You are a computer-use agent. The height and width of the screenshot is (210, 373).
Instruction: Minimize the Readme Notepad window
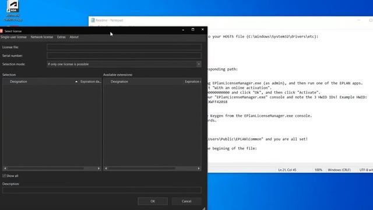(359, 20)
